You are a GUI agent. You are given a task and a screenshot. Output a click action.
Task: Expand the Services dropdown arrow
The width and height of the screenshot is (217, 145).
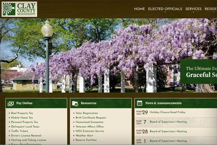pos(193,12)
